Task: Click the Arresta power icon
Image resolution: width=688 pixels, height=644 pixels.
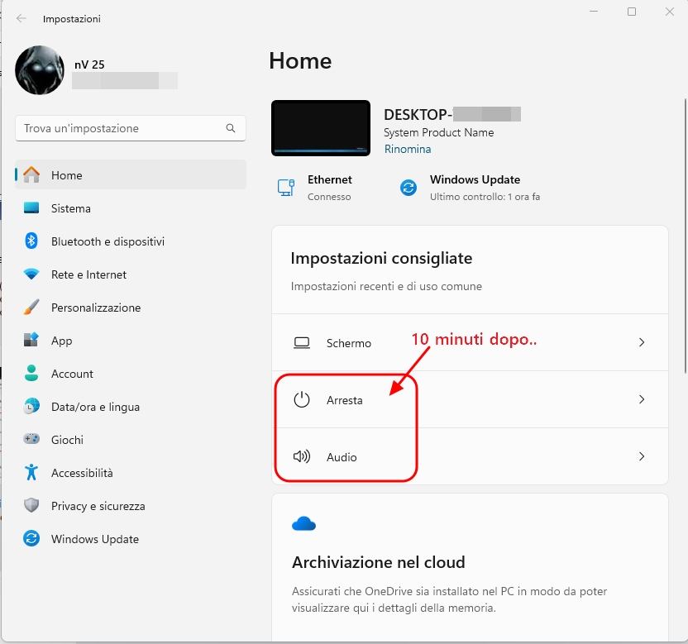Action: tap(302, 399)
